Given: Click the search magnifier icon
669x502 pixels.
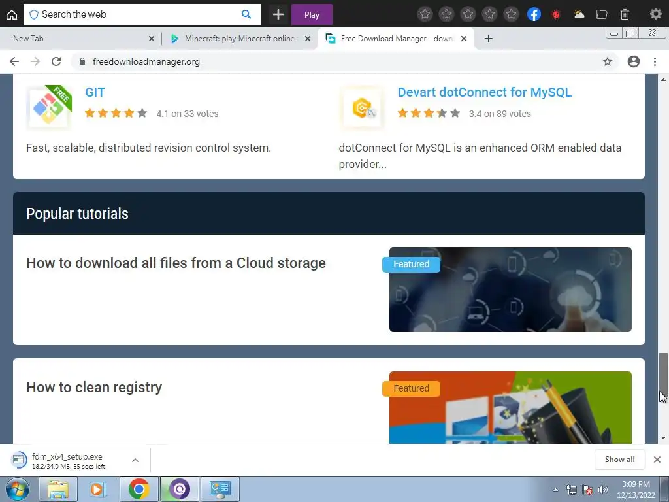Looking at the screenshot, I should 246,14.
